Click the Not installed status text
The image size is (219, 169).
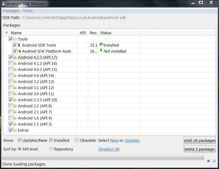115,51
